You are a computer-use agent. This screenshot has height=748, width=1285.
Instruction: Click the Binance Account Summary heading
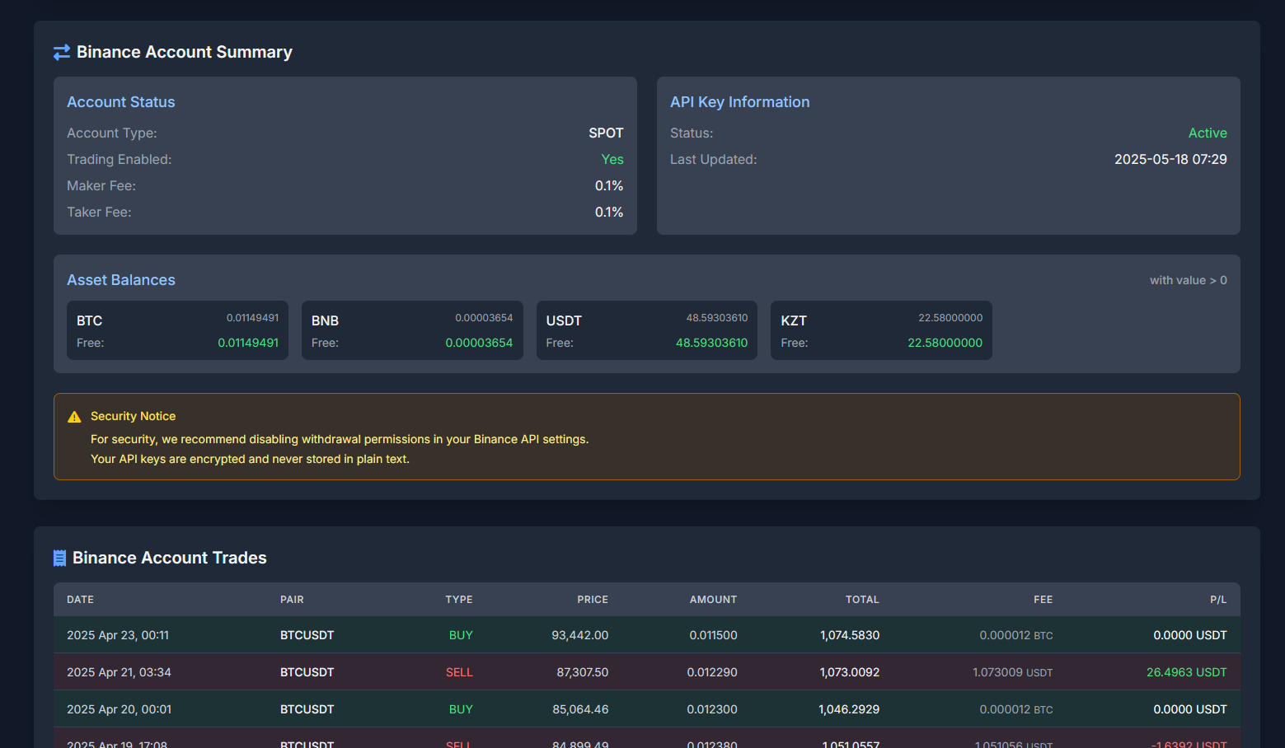click(185, 52)
